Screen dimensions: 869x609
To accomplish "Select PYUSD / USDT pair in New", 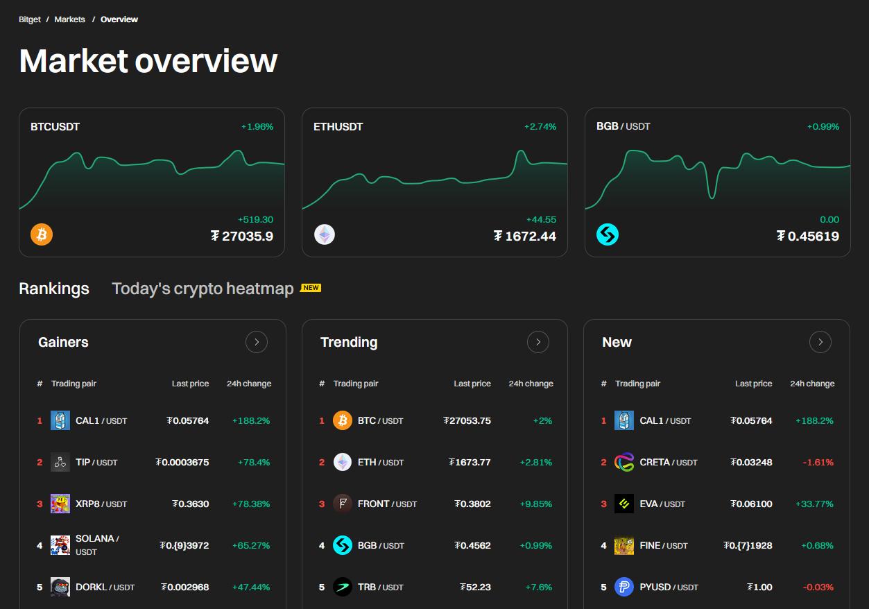I will coord(669,587).
